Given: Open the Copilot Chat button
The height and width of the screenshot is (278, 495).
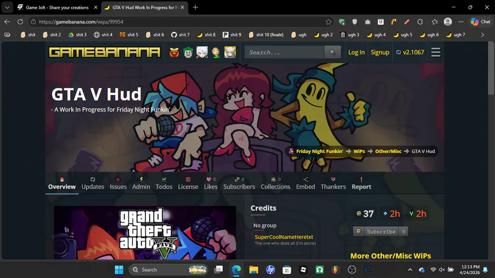Looking at the screenshot, I should pos(481,22).
